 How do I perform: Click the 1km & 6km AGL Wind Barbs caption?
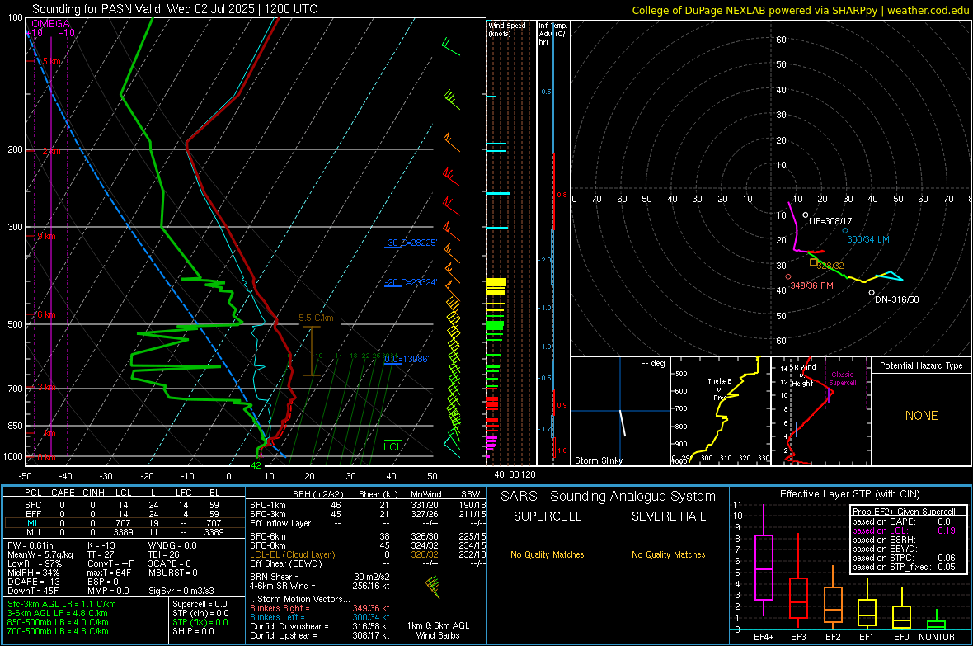pyautogui.click(x=438, y=630)
